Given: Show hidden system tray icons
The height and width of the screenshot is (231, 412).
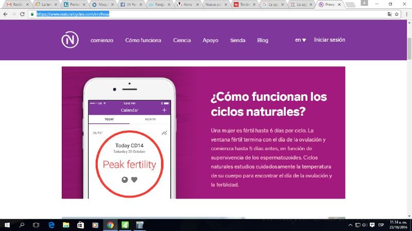Looking at the screenshot, I should tap(350, 225).
